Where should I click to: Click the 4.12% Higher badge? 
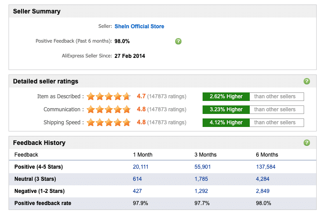click(226, 122)
